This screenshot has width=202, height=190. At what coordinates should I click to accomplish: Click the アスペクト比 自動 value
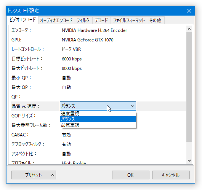(x=66, y=154)
